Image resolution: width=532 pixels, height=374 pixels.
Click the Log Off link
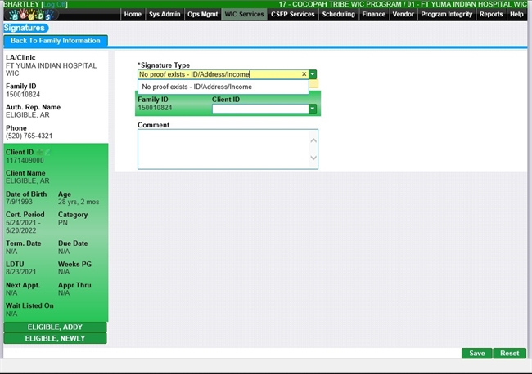point(54,4)
